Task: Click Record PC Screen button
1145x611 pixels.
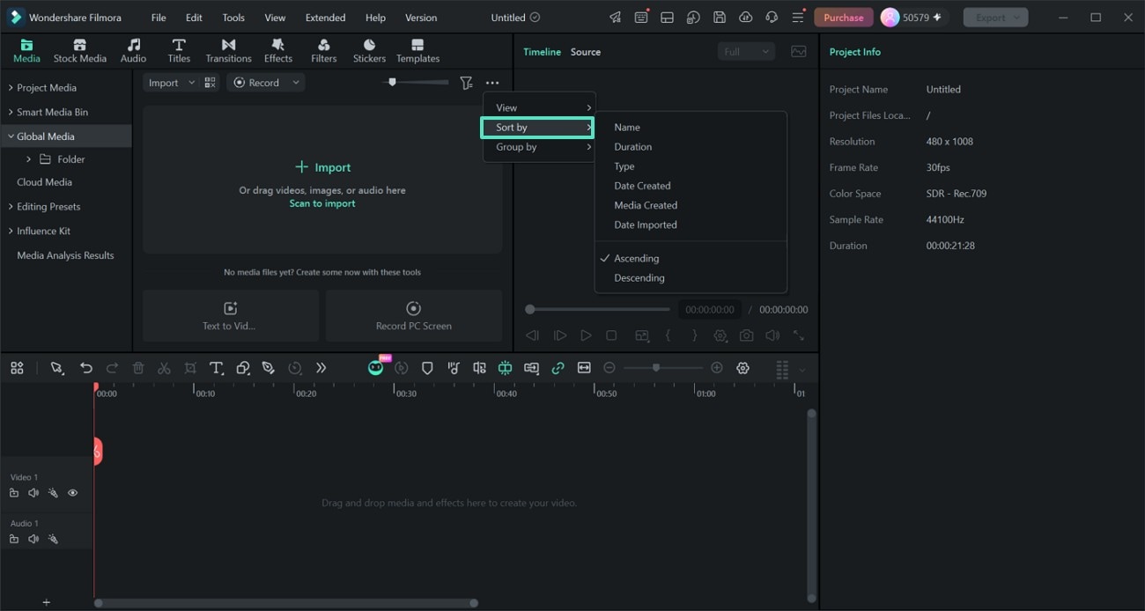Action: tap(414, 315)
